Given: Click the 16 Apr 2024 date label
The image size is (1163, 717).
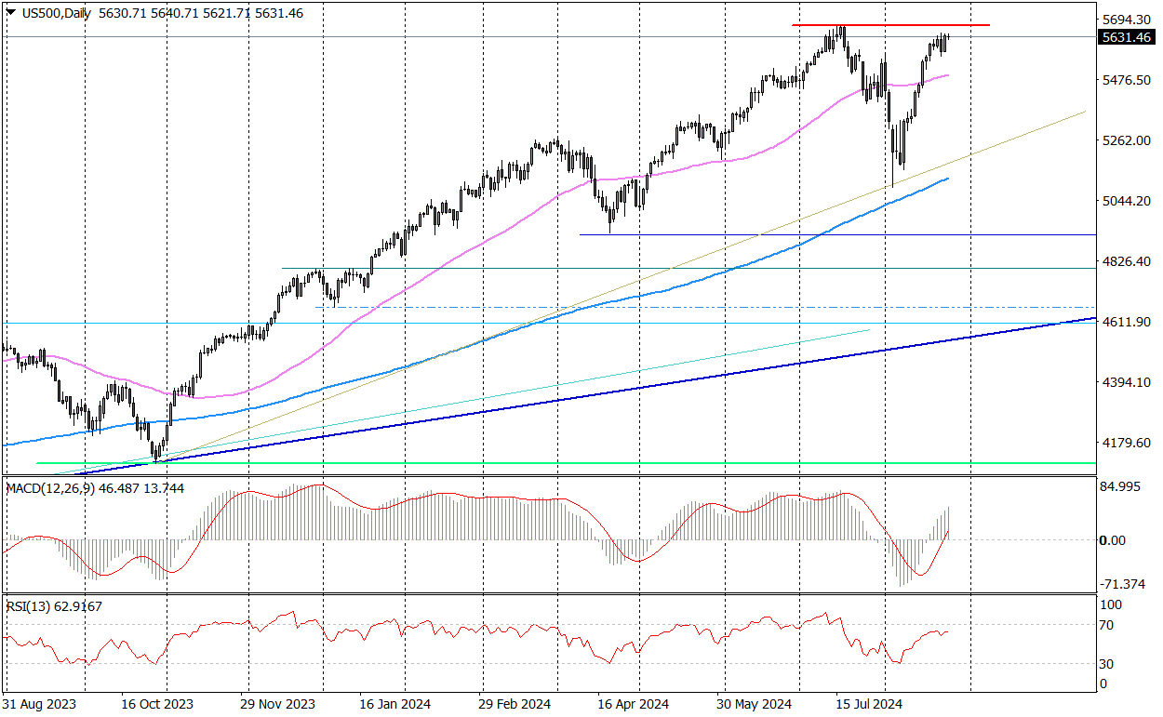Looking at the screenshot, I should click(x=634, y=705).
